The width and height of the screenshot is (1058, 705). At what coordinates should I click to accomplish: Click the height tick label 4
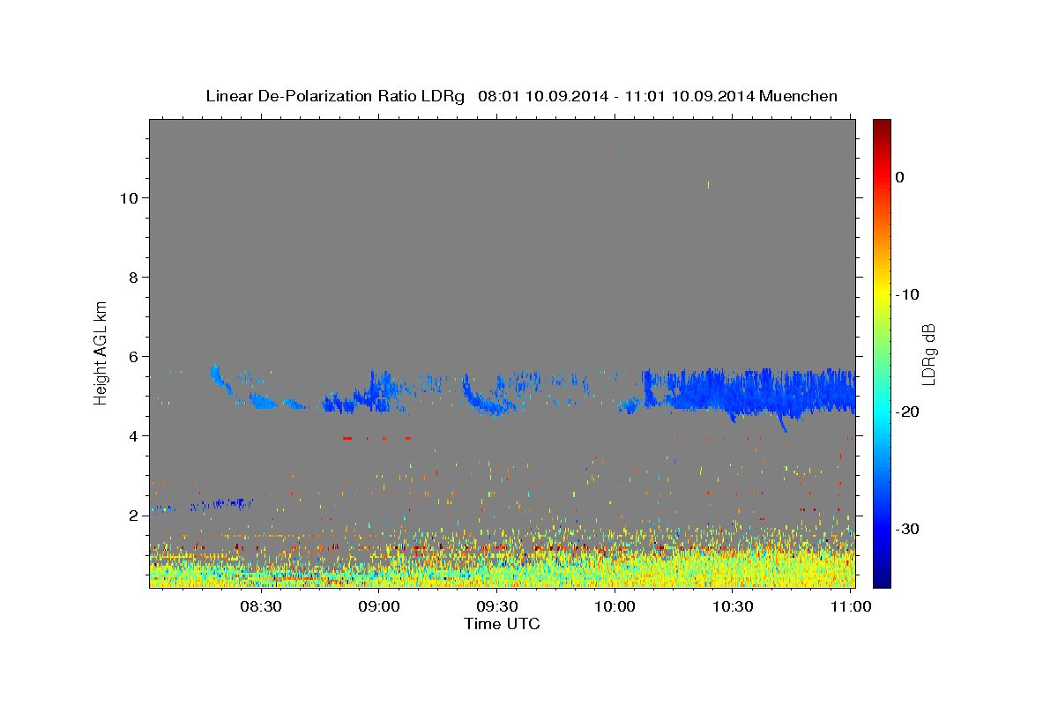click(132, 435)
